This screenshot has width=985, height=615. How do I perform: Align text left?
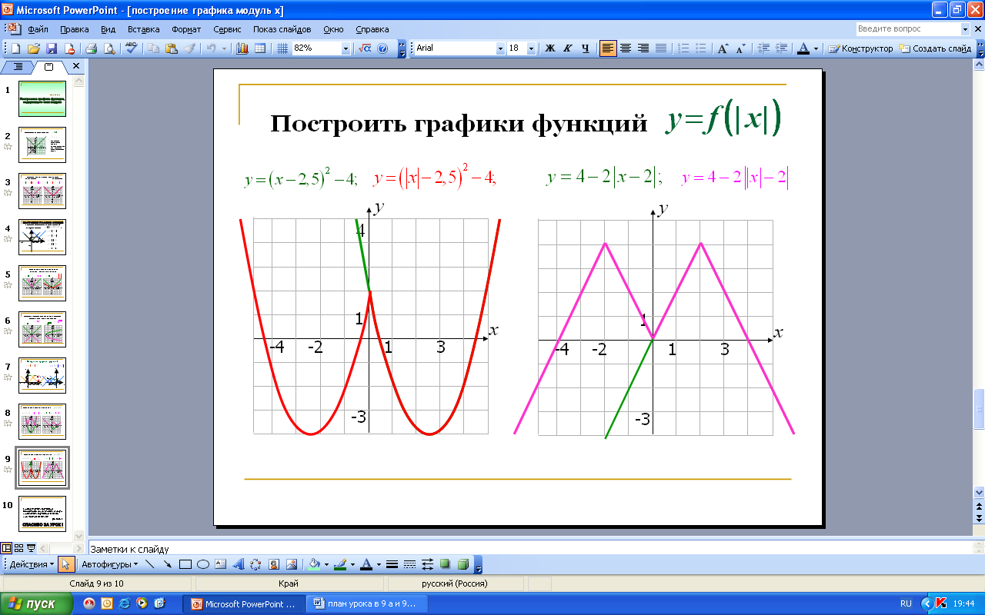tap(608, 48)
